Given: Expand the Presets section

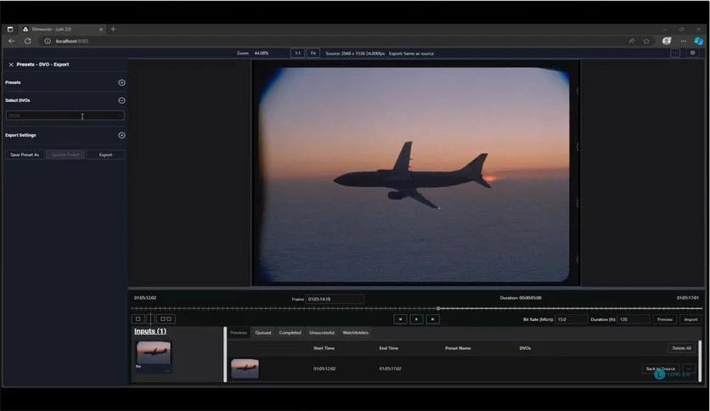Looking at the screenshot, I should click(121, 82).
